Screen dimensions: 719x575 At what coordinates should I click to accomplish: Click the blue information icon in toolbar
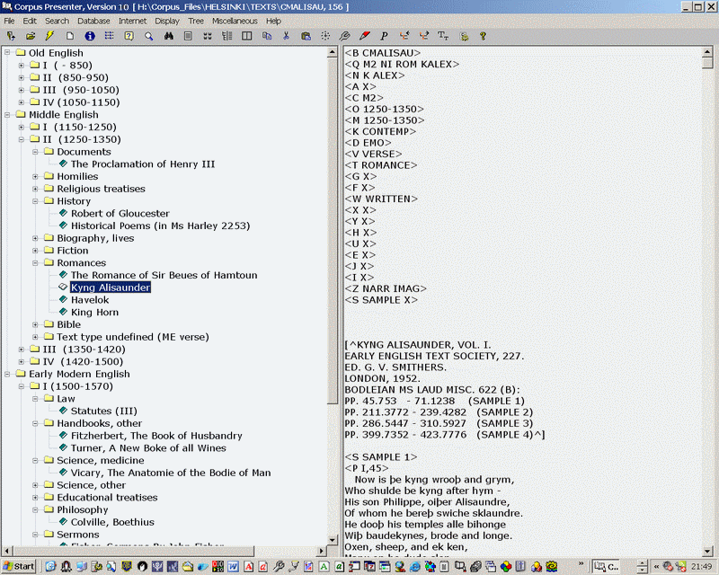click(x=90, y=36)
